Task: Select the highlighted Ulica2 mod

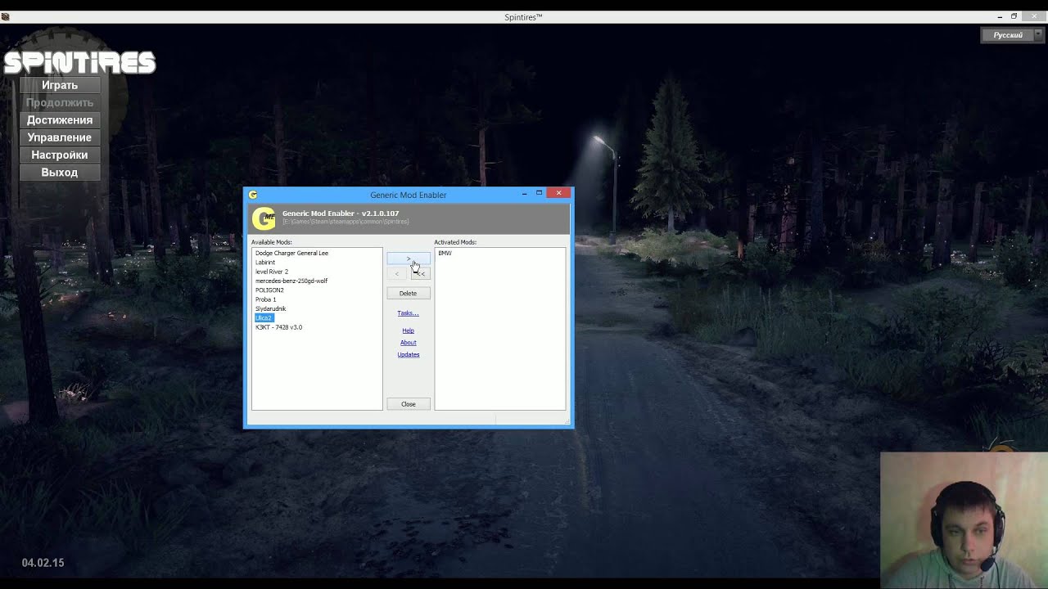Action: coord(264,318)
